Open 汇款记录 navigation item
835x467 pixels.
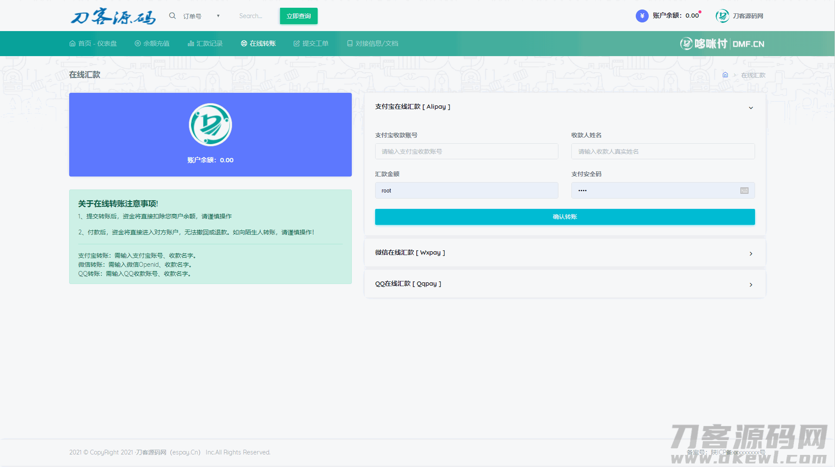coord(205,44)
